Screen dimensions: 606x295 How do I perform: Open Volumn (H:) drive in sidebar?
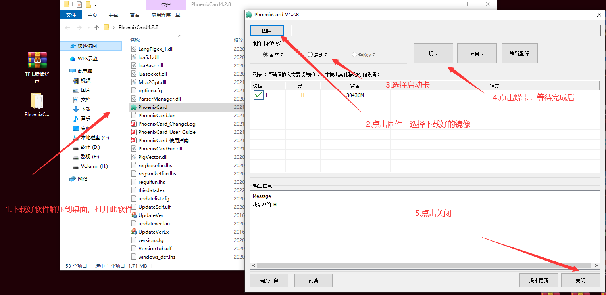[91, 166]
